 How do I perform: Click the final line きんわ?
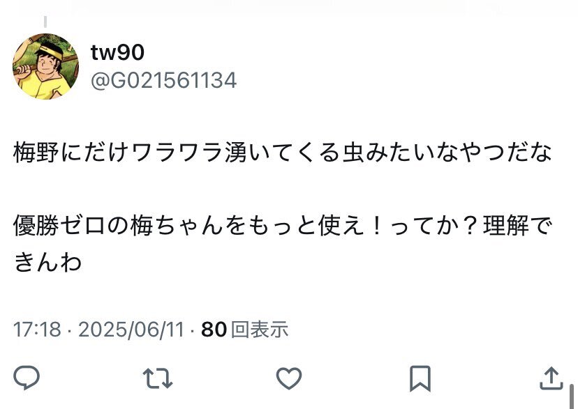click(x=47, y=262)
